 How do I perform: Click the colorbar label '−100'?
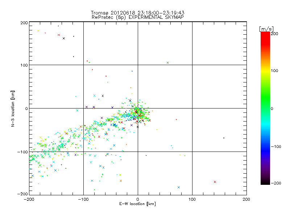click(x=276, y=146)
